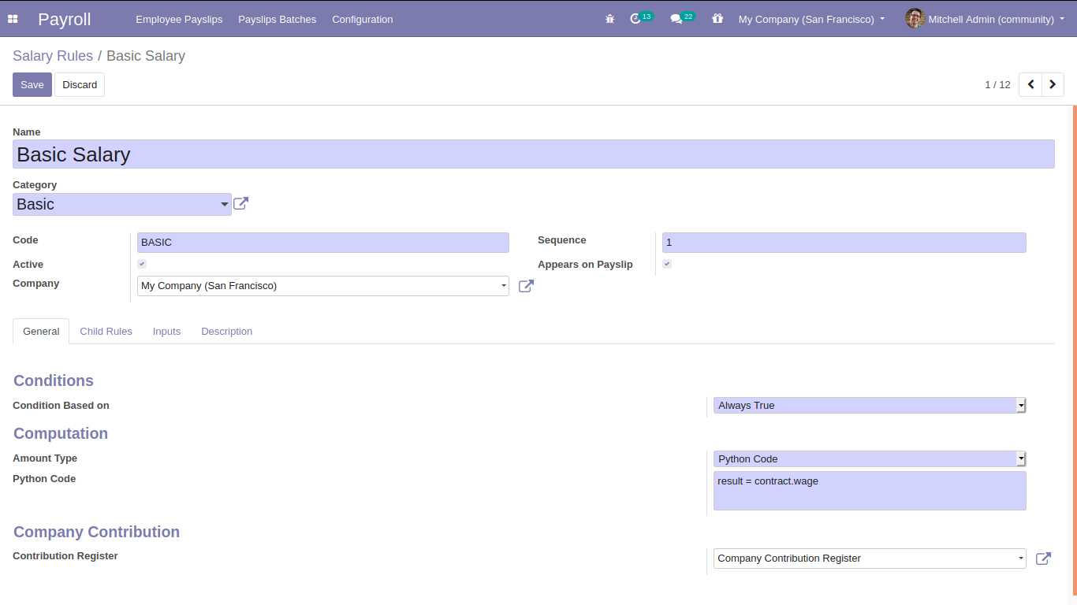1077x605 pixels.
Task: Go to previous record arrow
Action: coord(1030,84)
